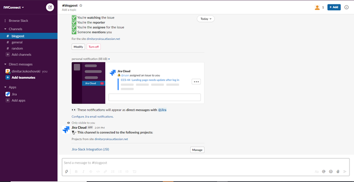
Task: Send the message arrow icon
Action: (345, 171)
